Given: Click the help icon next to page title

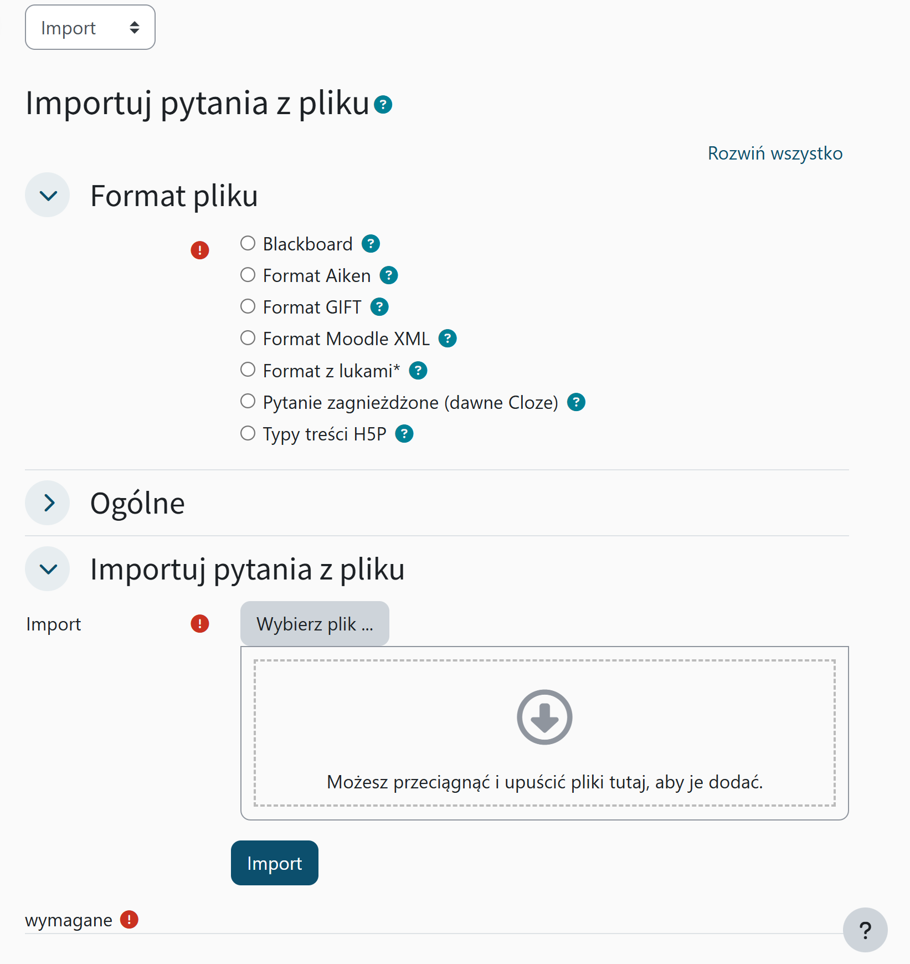Looking at the screenshot, I should click(x=384, y=104).
